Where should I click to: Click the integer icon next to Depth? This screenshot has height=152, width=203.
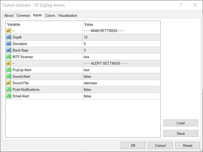click(9, 37)
